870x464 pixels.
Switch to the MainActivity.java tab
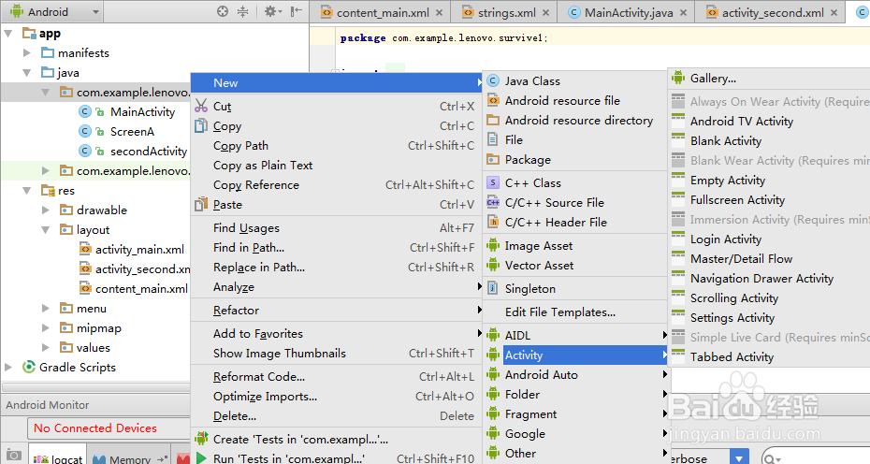pyautogui.click(x=629, y=13)
